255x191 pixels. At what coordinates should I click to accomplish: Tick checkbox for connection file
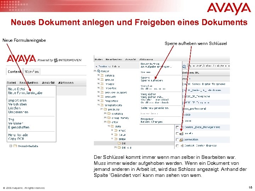(177, 140)
